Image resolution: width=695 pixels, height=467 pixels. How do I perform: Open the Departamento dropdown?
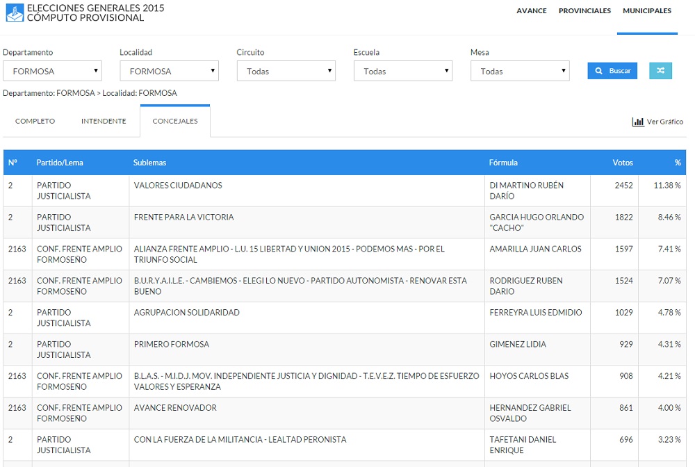[x=52, y=71]
